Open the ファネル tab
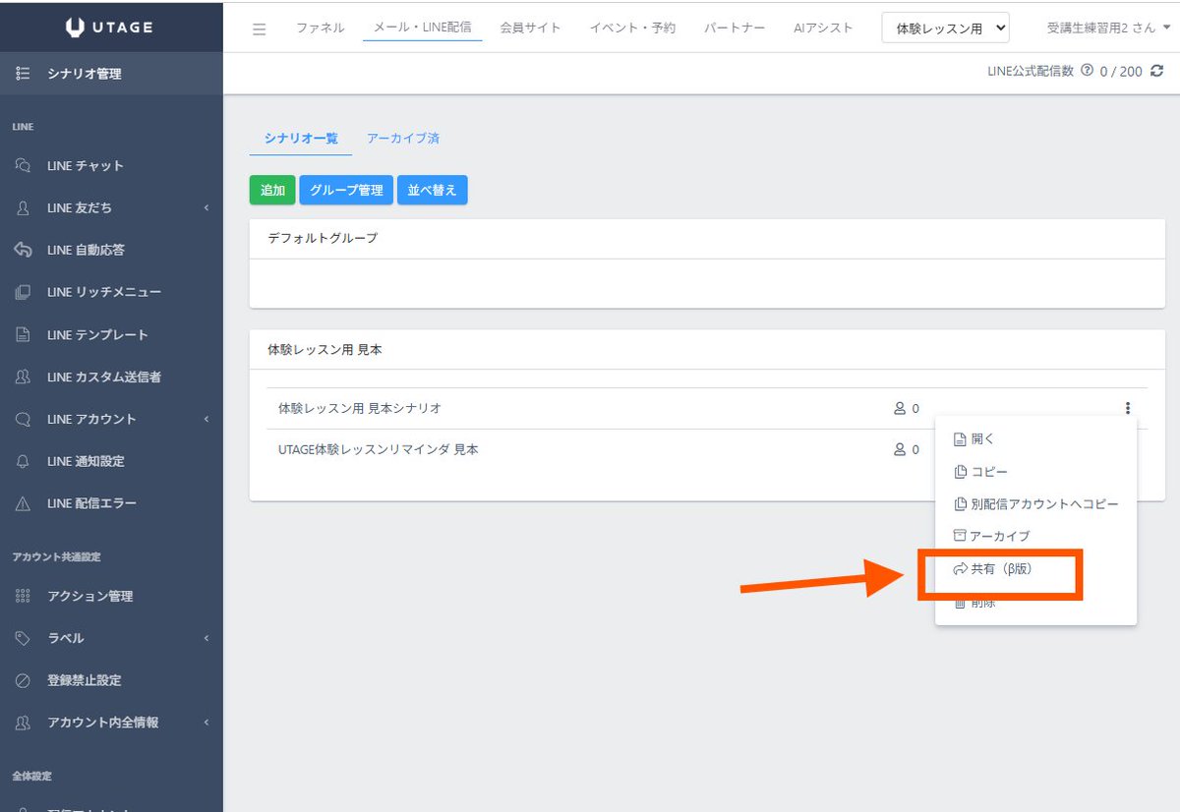 [321, 28]
